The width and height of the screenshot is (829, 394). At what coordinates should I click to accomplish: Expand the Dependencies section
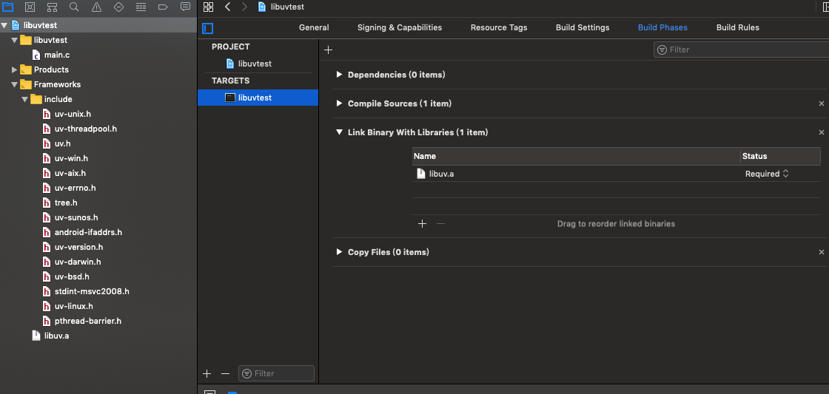click(339, 75)
